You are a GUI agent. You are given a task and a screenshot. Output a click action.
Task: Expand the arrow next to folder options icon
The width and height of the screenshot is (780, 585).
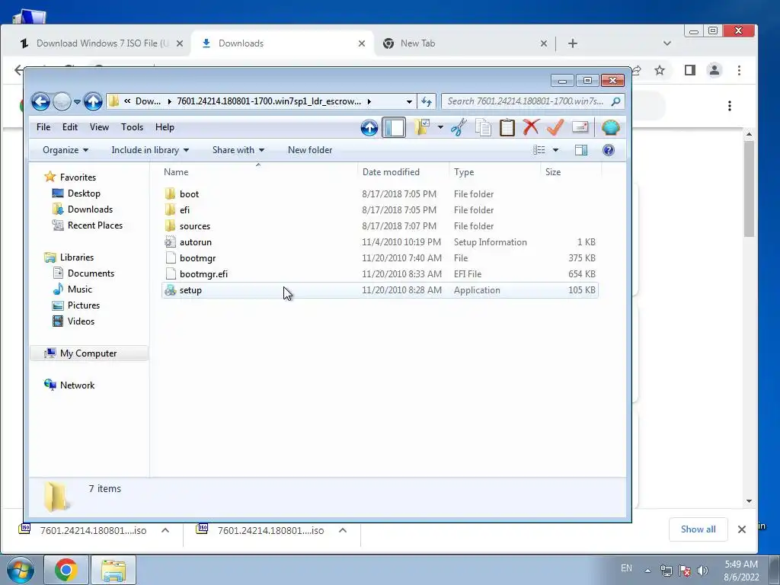pos(440,128)
